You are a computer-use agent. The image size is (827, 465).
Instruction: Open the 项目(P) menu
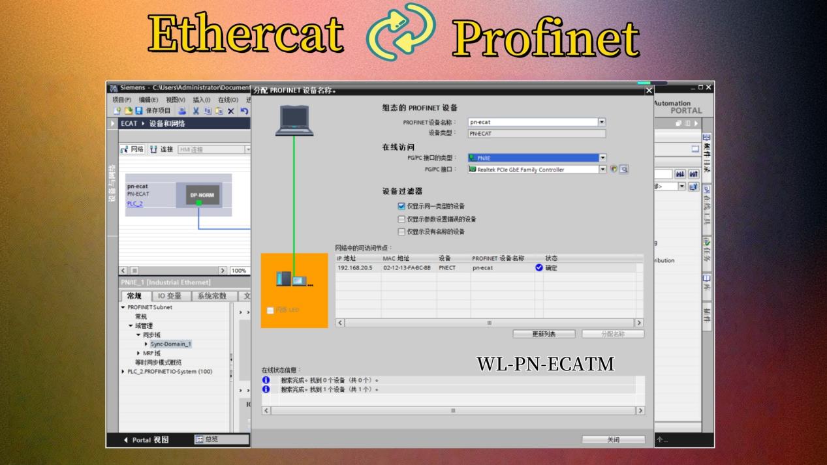pyautogui.click(x=122, y=100)
